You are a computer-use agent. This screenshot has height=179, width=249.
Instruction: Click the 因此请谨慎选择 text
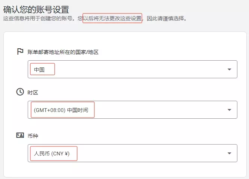coord(166,18)
